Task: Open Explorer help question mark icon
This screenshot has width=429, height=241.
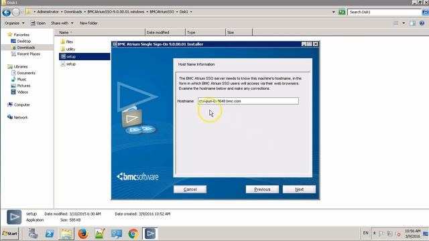Action: [x=422, y=23]
